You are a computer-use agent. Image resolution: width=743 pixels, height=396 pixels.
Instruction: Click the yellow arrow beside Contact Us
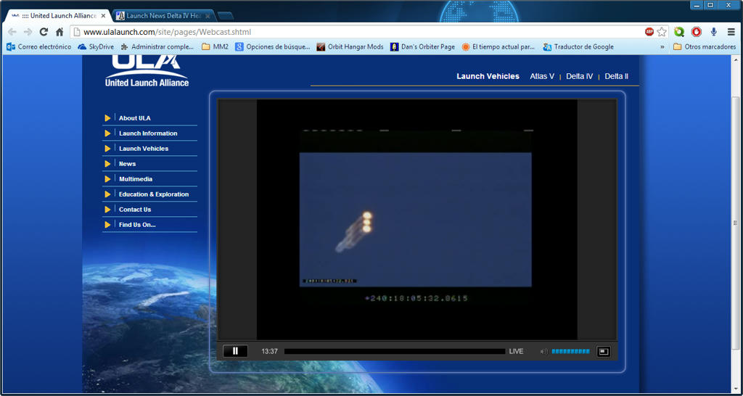click(107, 210)
